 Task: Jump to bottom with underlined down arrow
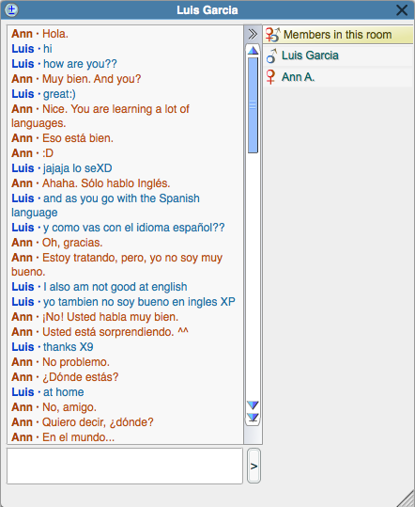[253, 418]
